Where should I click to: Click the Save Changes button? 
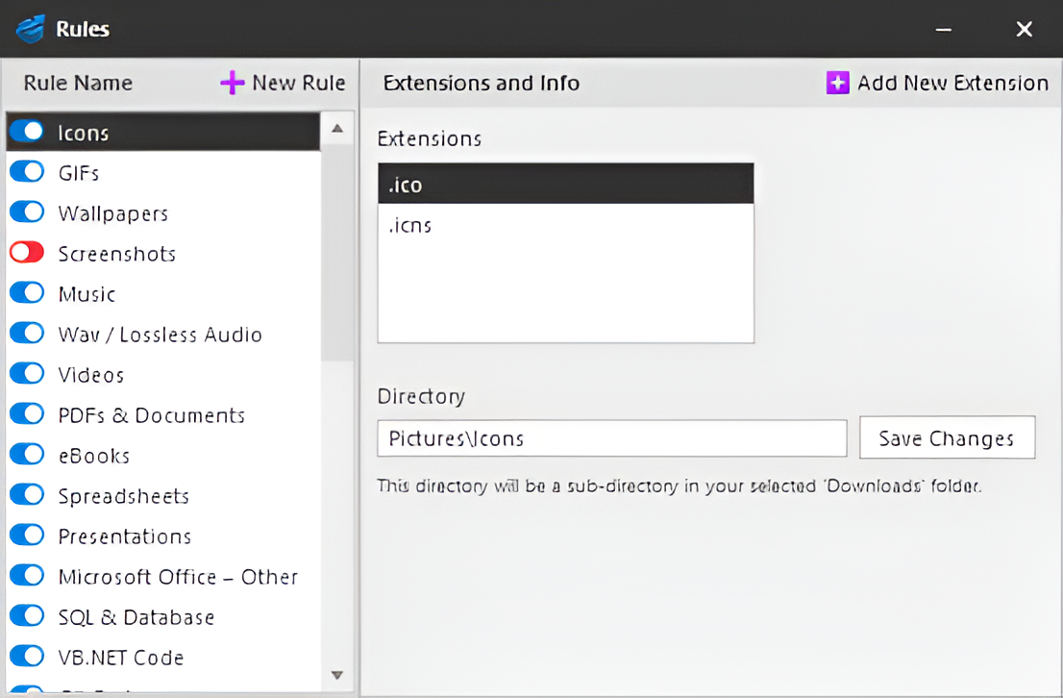[947, 437]
